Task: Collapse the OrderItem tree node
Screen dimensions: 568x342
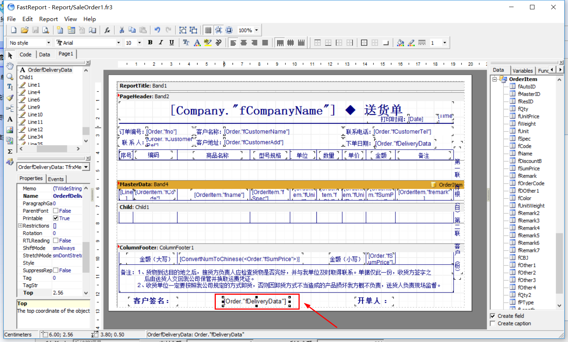Action: tap(495, 79)
